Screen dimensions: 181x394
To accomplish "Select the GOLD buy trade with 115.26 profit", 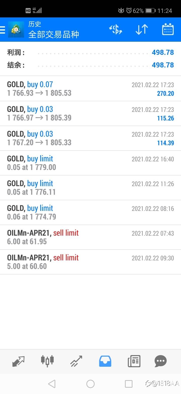I will pyautogui.click(x=90, y=113).
